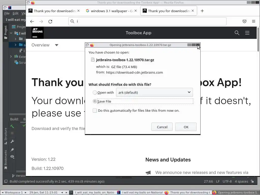
Task: Click the previous workspace arrow in taskbar
Action: pyautogui.click(x=3, y=192)
